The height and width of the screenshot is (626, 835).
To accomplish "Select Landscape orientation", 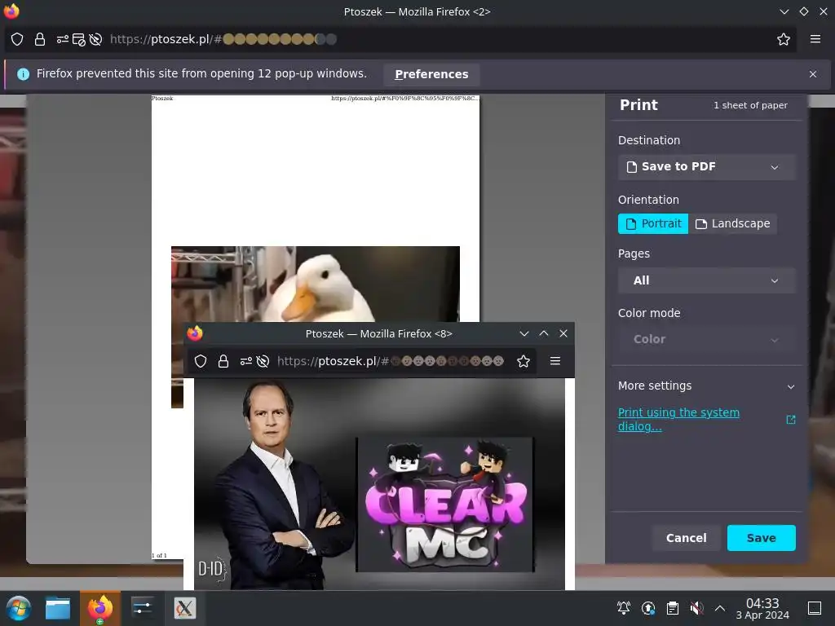I will click(733, 223).
